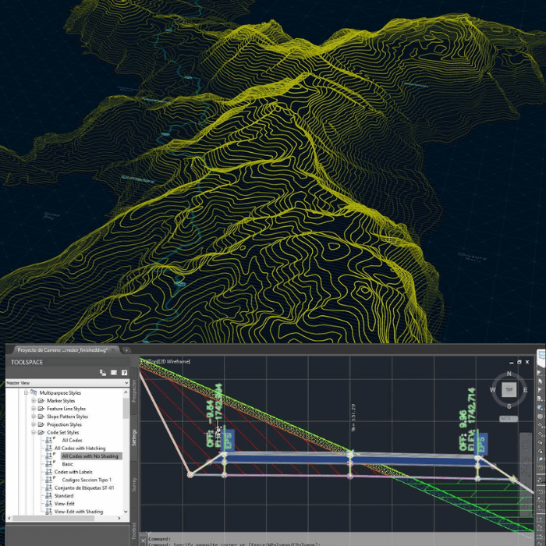The image size is (546, 546).
Task: Click icon beside View-Edit with Shading
Action: tap(48, 512)
